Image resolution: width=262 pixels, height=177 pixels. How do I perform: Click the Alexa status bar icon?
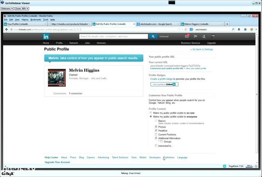249,166
